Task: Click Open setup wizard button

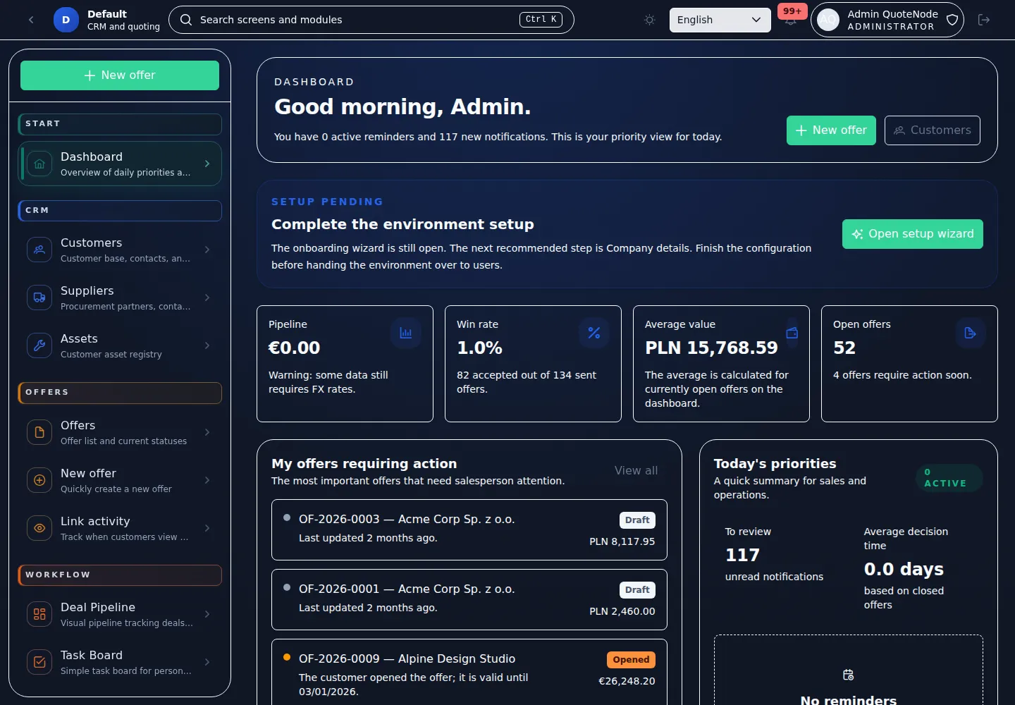Action: pos(912,234)
